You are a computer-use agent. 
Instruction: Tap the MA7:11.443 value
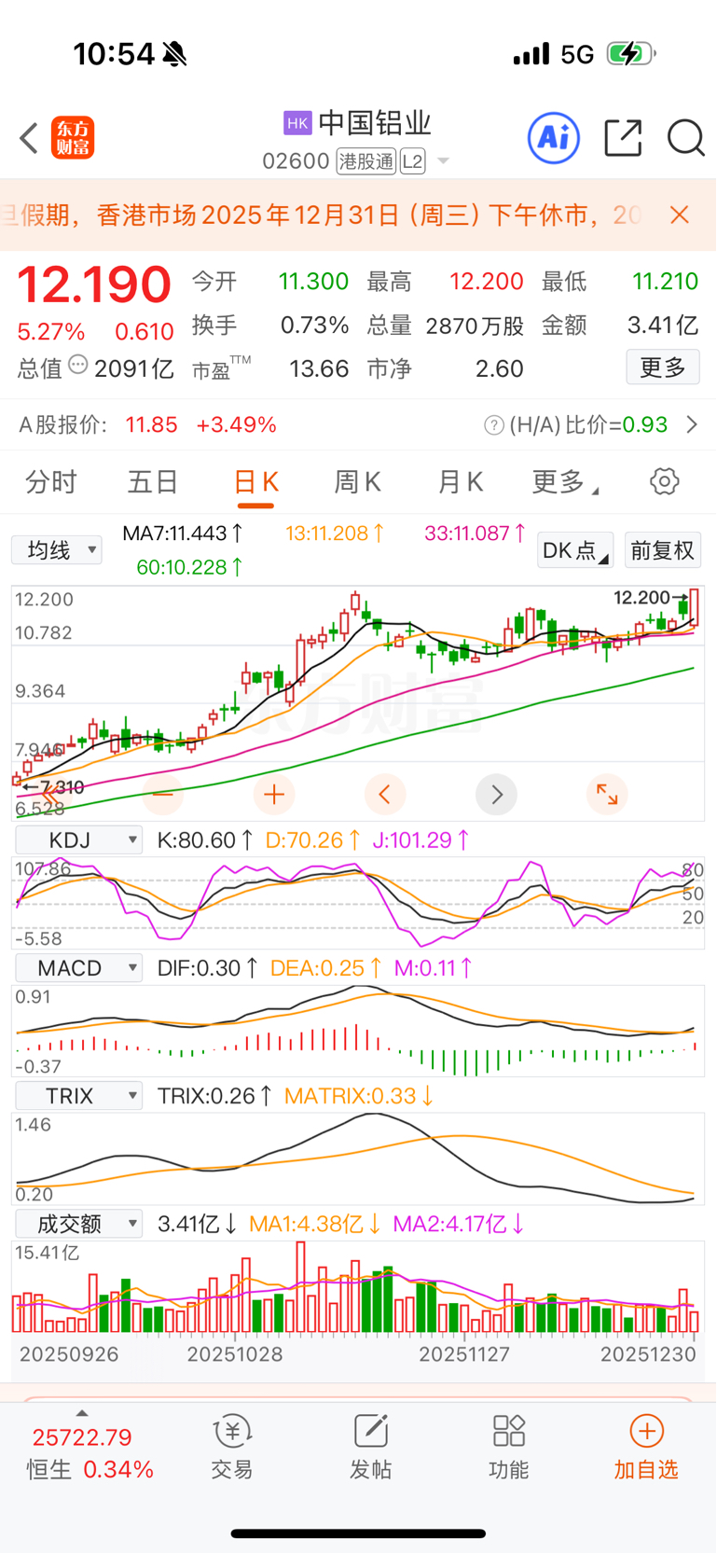[x=183, y=534]
